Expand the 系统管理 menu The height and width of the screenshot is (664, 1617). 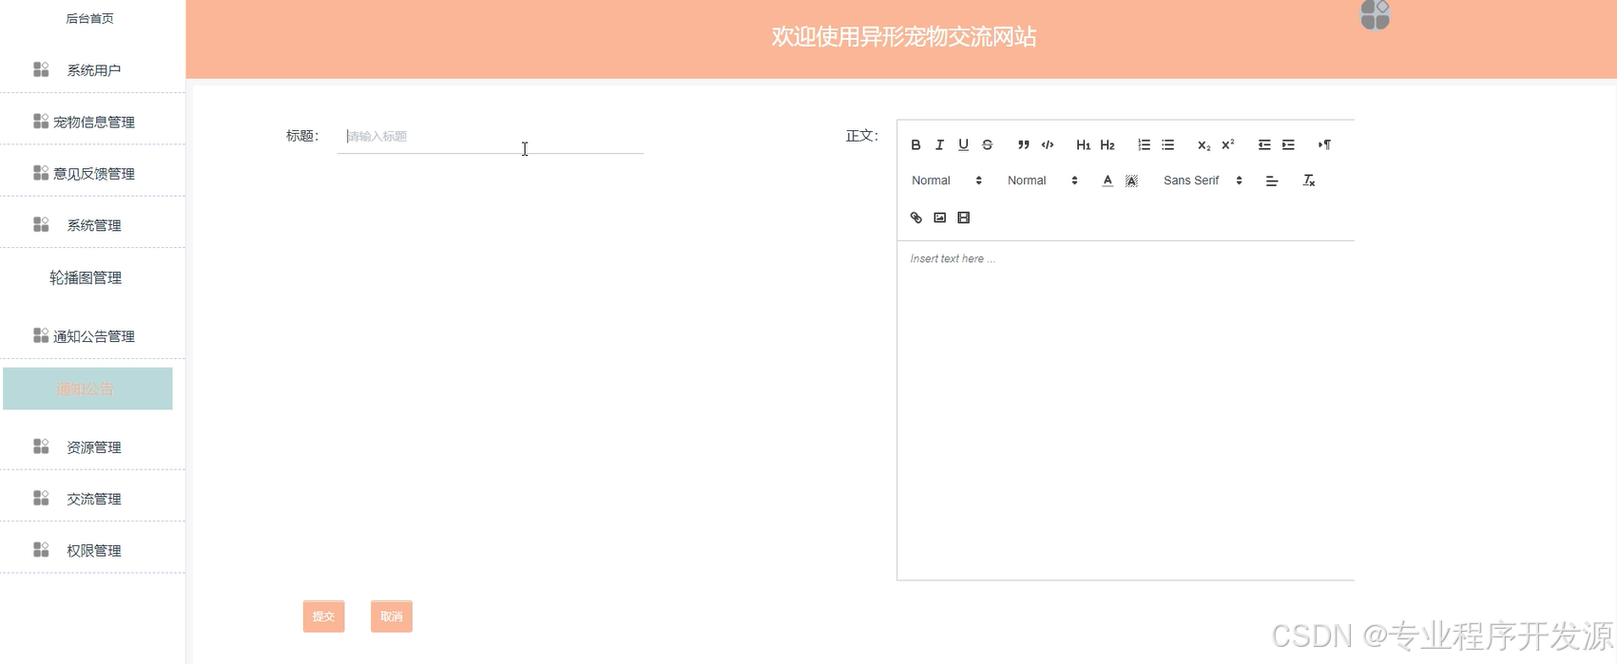(92, 225)
